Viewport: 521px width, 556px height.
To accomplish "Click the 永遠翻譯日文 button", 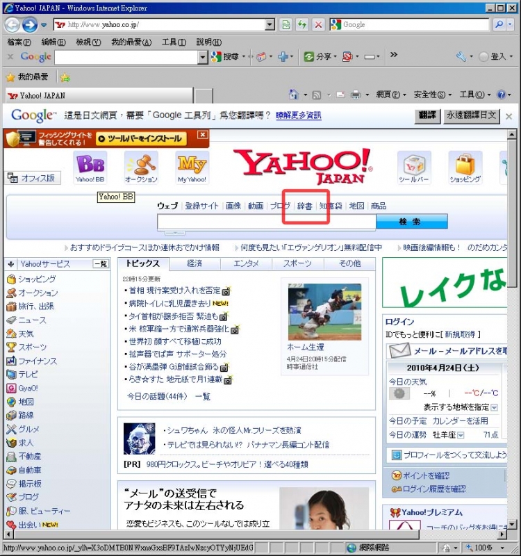I will [472, 116].
